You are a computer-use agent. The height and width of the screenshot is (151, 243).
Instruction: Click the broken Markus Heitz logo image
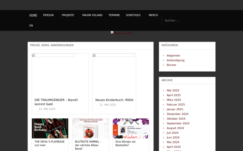122,33
